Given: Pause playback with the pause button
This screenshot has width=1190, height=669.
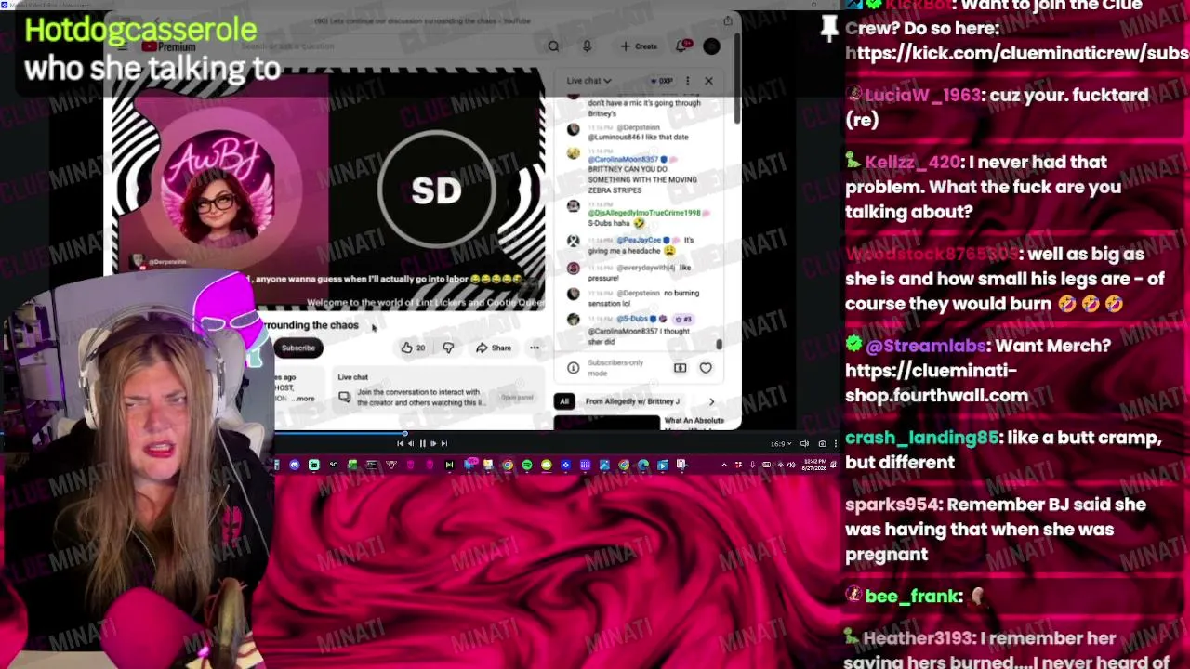Looking at the screenshot, I should point(422,444).
